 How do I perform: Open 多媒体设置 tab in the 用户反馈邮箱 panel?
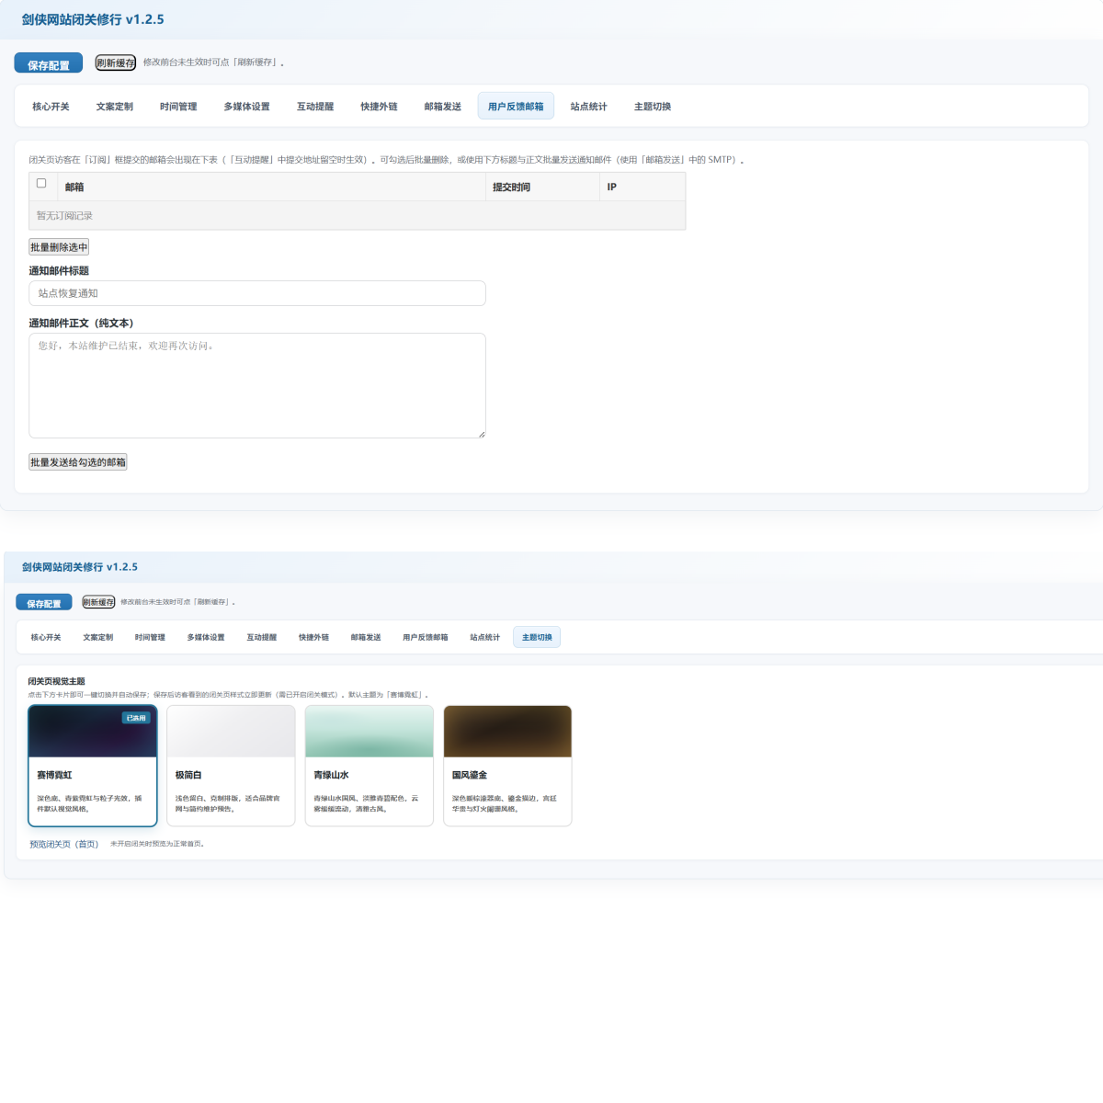click(247, 107)
